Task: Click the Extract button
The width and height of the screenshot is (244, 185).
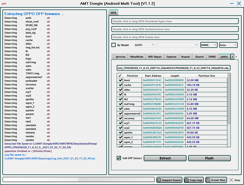Action: pos(165,158)
